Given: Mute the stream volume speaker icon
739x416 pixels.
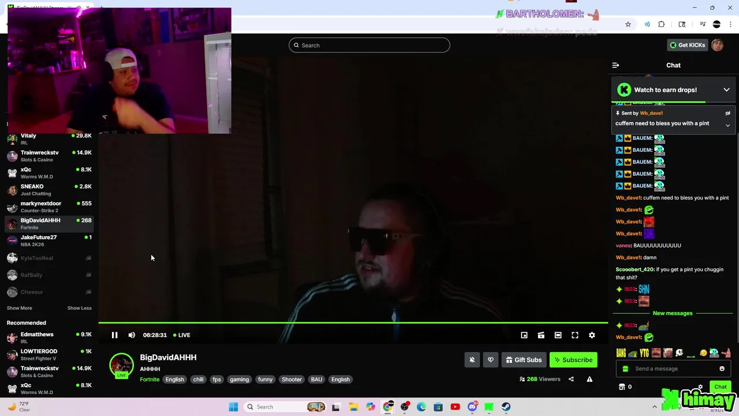Looking at the screenshot, I should [x=132, y=335].
